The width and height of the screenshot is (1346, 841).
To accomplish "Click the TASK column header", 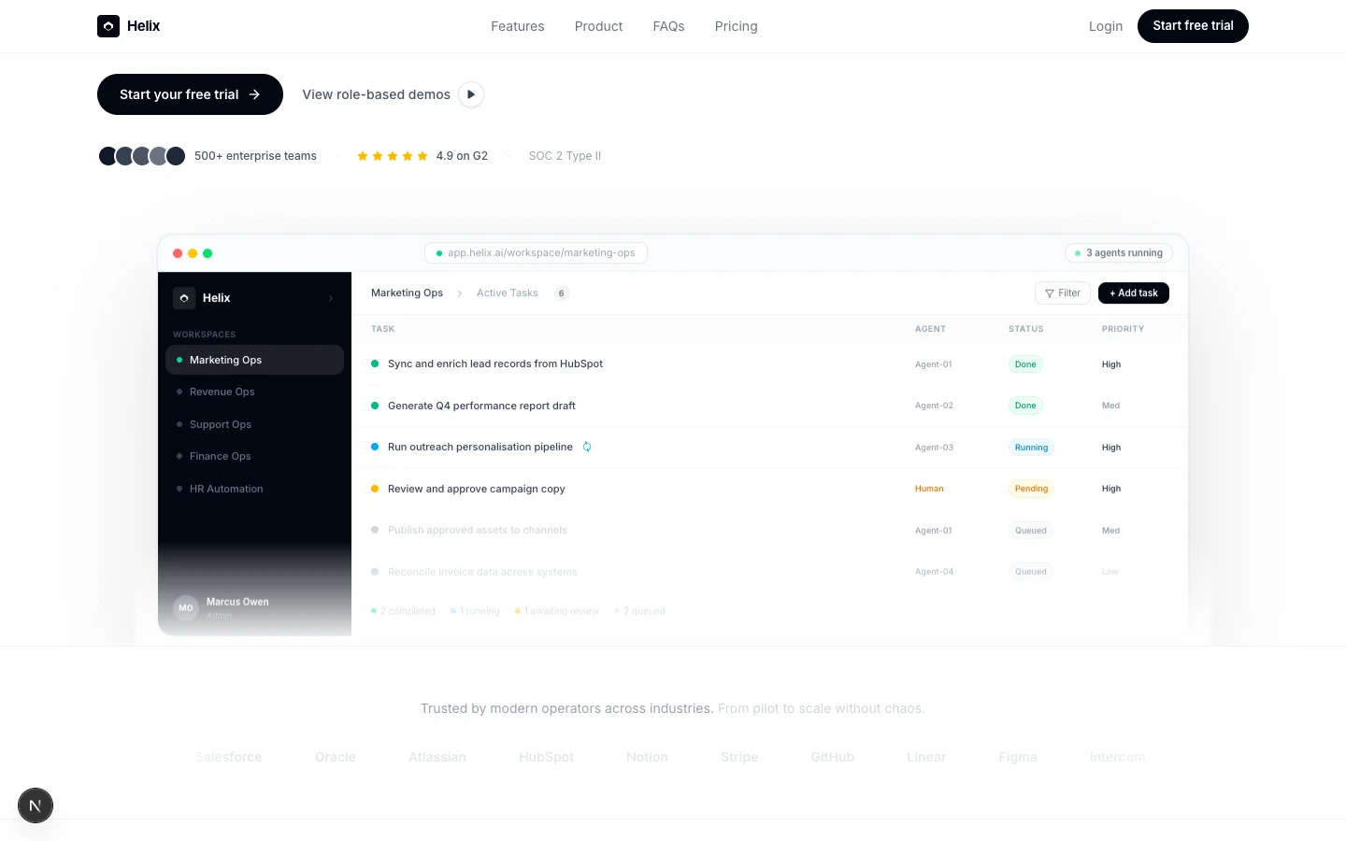I will coord(382,329).
